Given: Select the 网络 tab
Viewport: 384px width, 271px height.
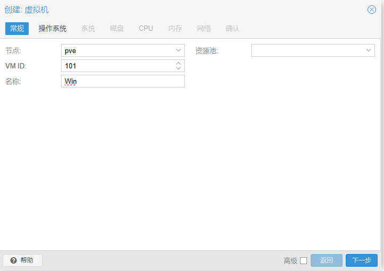Looking at the screenshot, I should coord(204,28).
